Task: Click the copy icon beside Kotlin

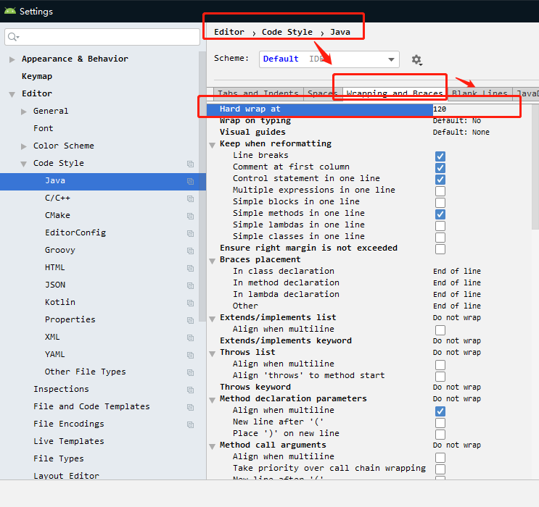Action: 190,303
